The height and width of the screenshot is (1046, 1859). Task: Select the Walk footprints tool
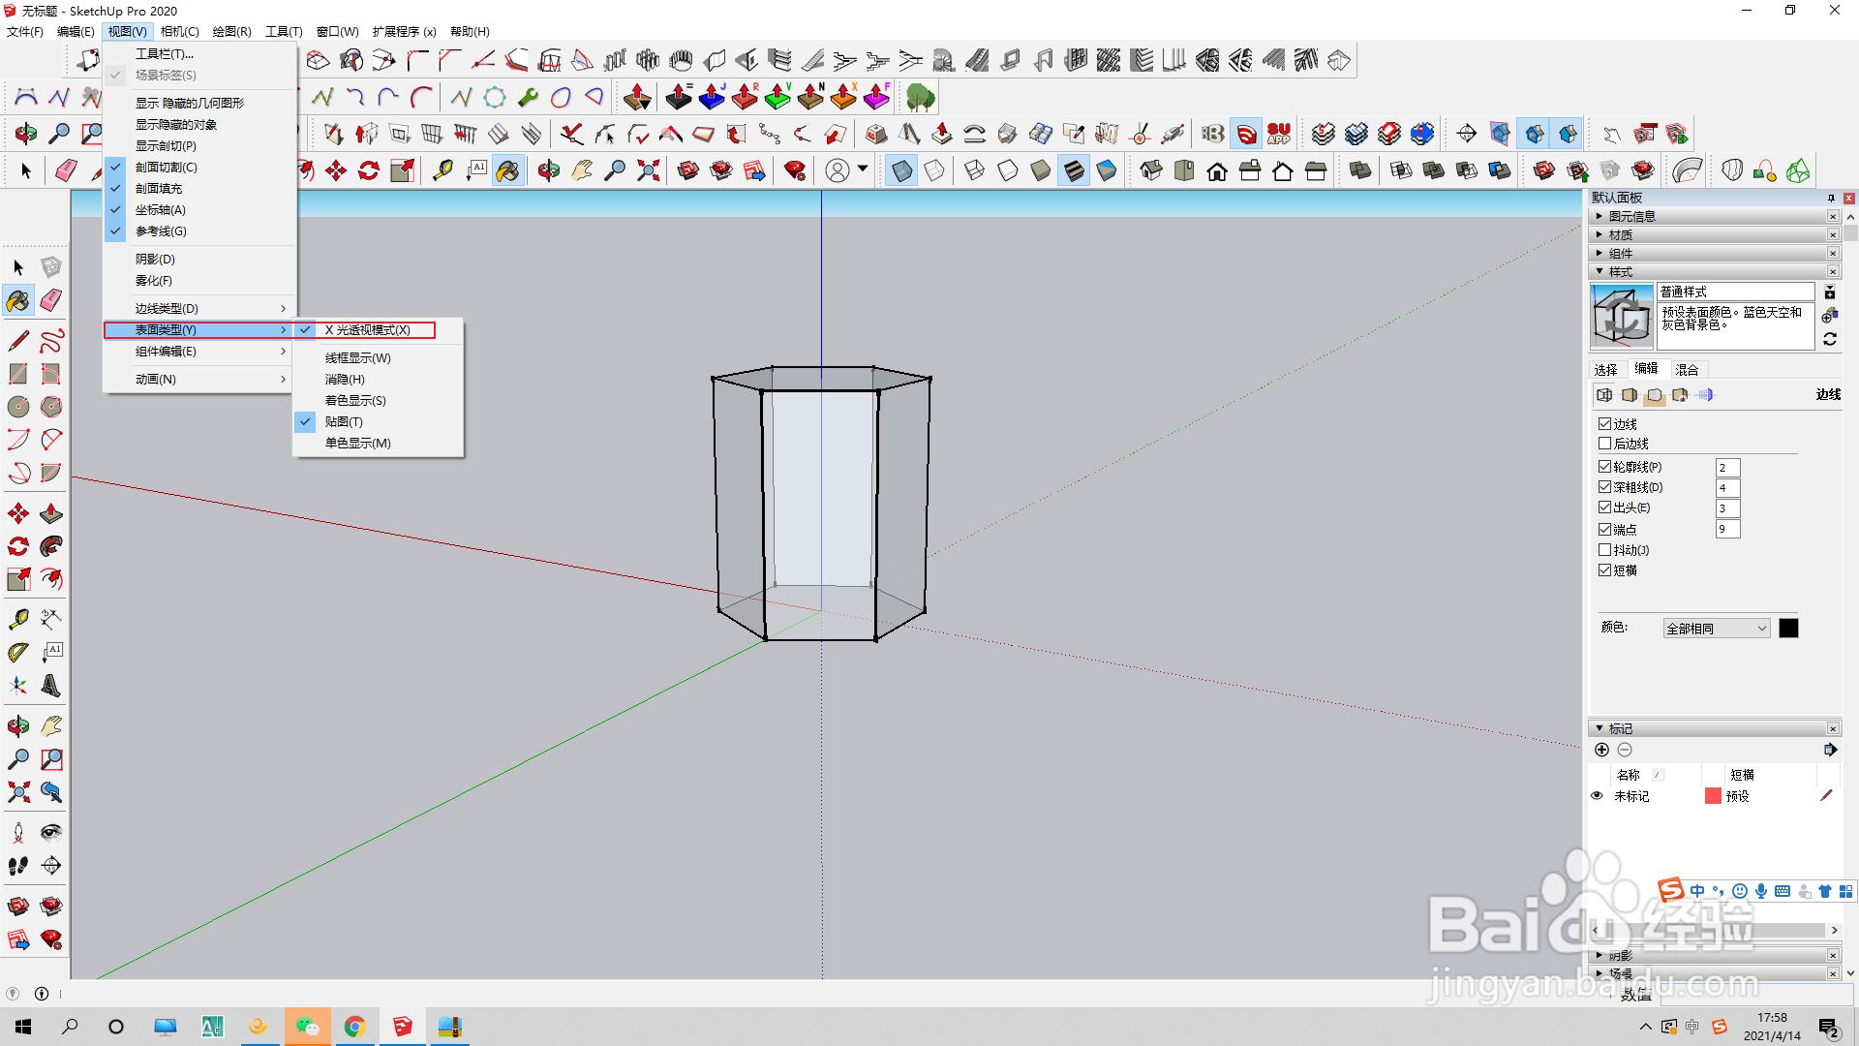coord(18,866)
